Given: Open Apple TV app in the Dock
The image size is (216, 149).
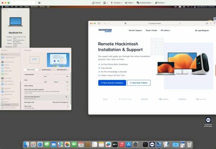Looking at the screenshot, I should click(x=115, y=144).
